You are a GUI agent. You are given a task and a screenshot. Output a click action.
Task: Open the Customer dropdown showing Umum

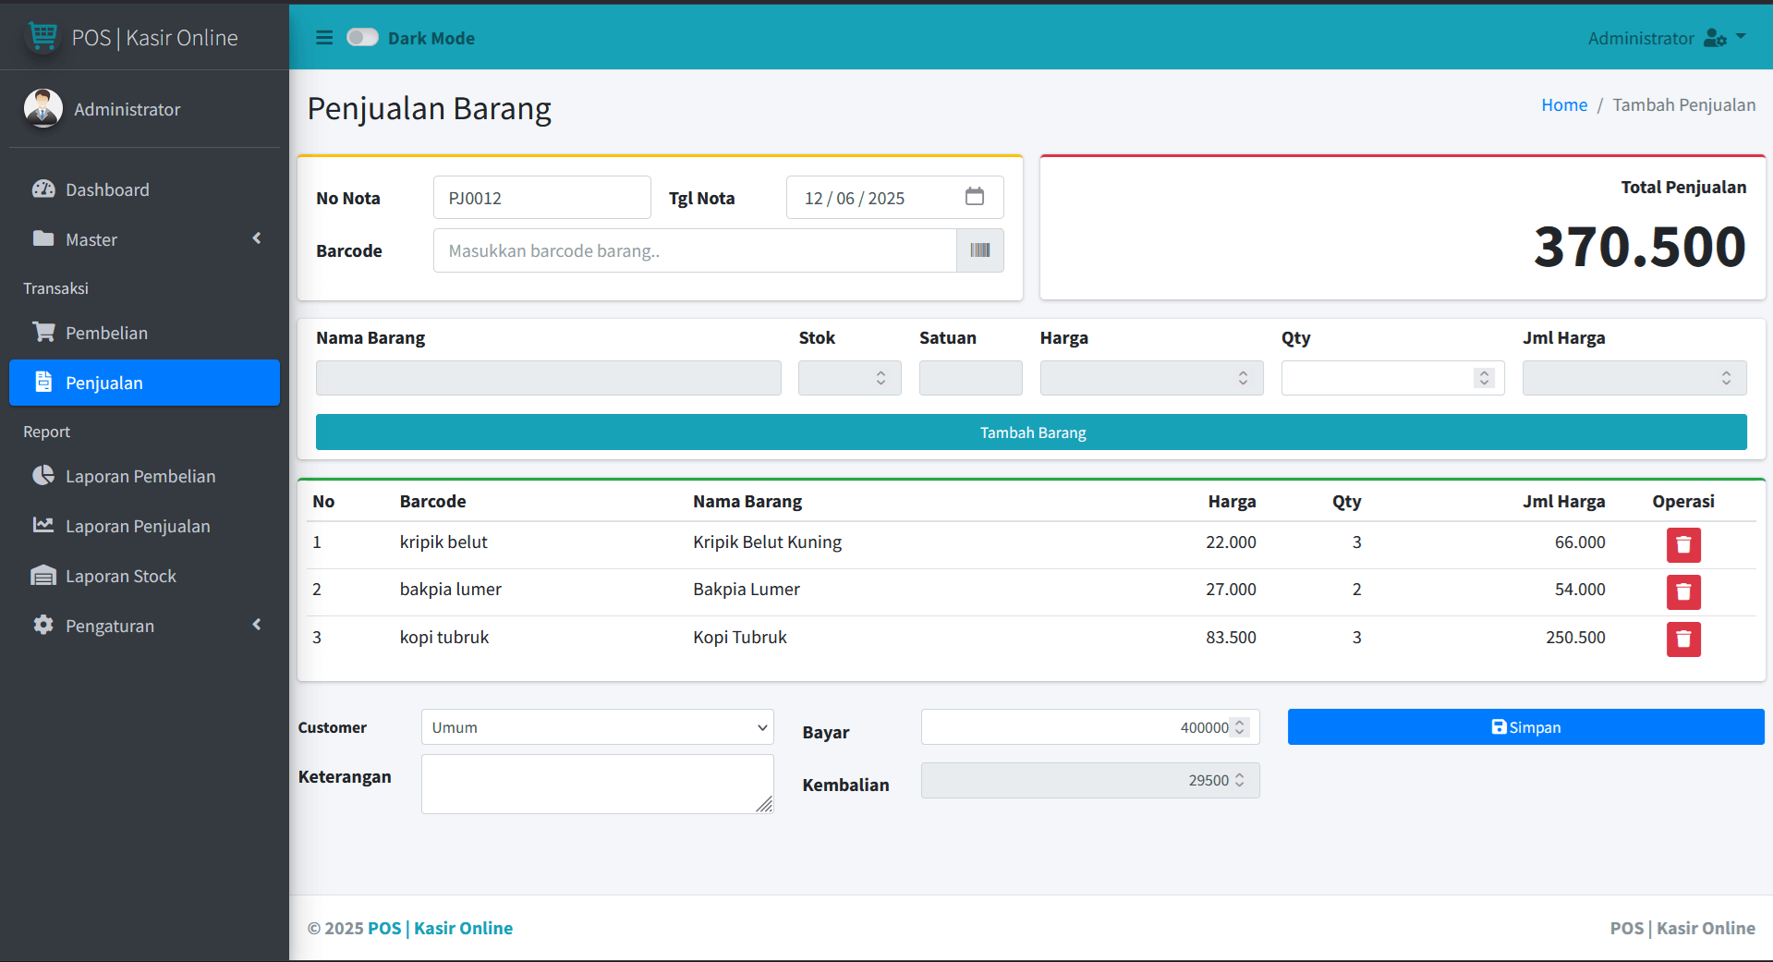598,727
